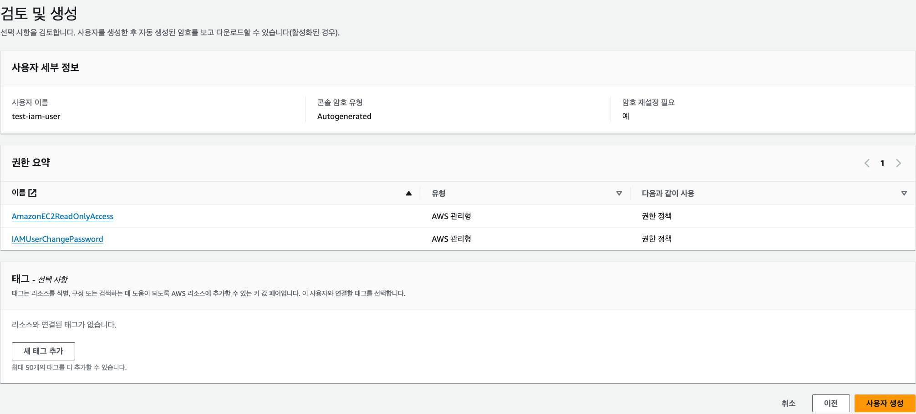Click the 권한 요약 heading

pyautogui.click(x=31, y=163)
